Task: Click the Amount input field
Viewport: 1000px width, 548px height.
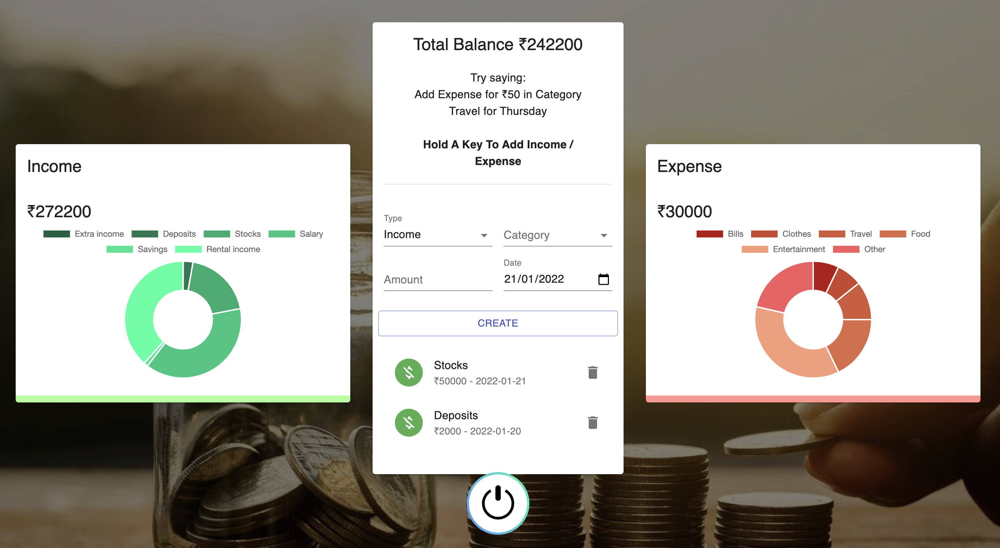Action: point(437,279)
